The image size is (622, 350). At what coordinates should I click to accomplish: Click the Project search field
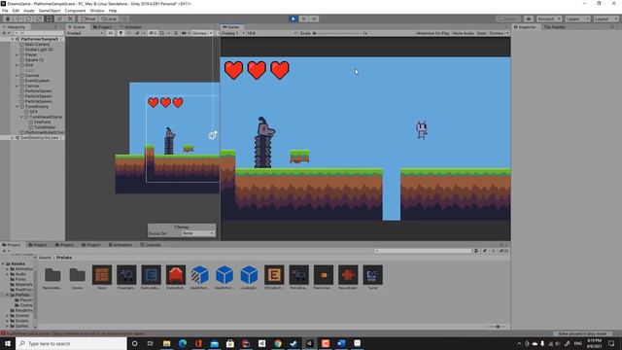click(424, 251)
